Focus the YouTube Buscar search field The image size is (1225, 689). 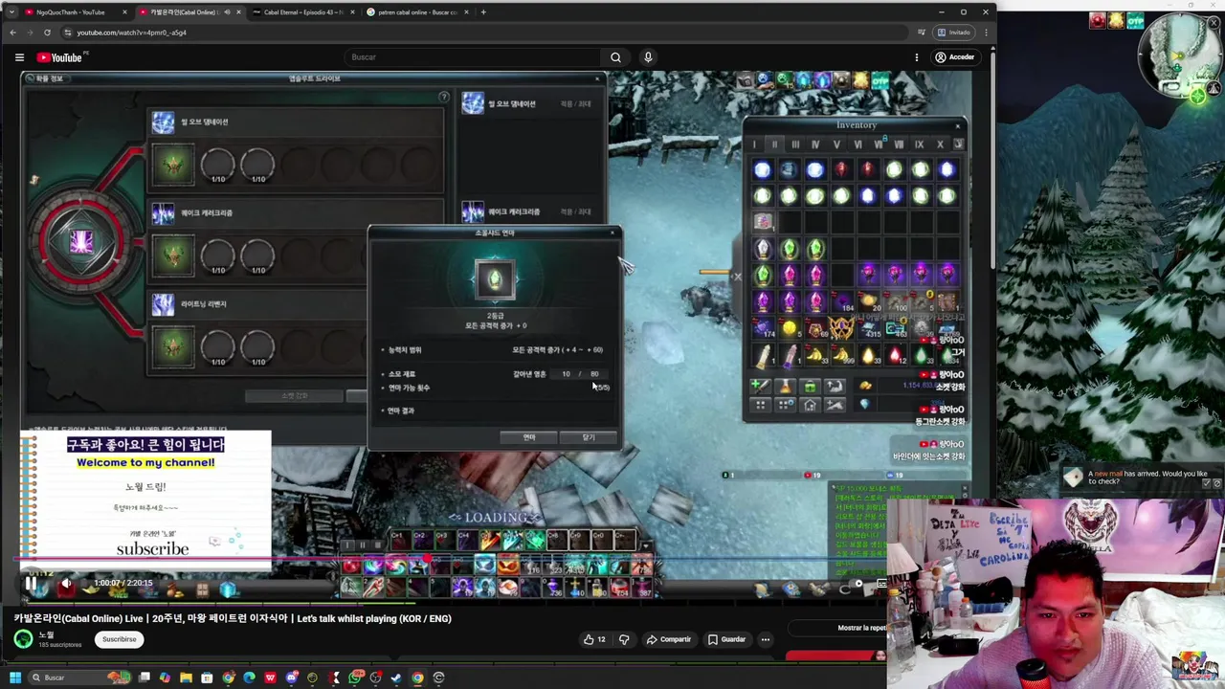point(472,57)
